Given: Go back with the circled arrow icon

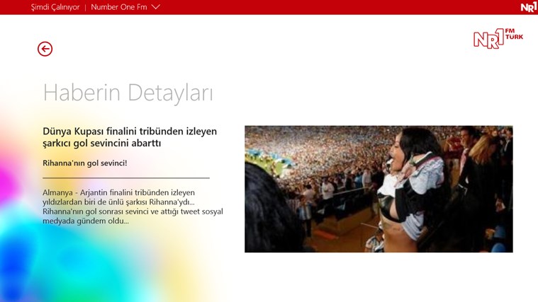Looking at the screenshot, I should click(x=45, y=49).
